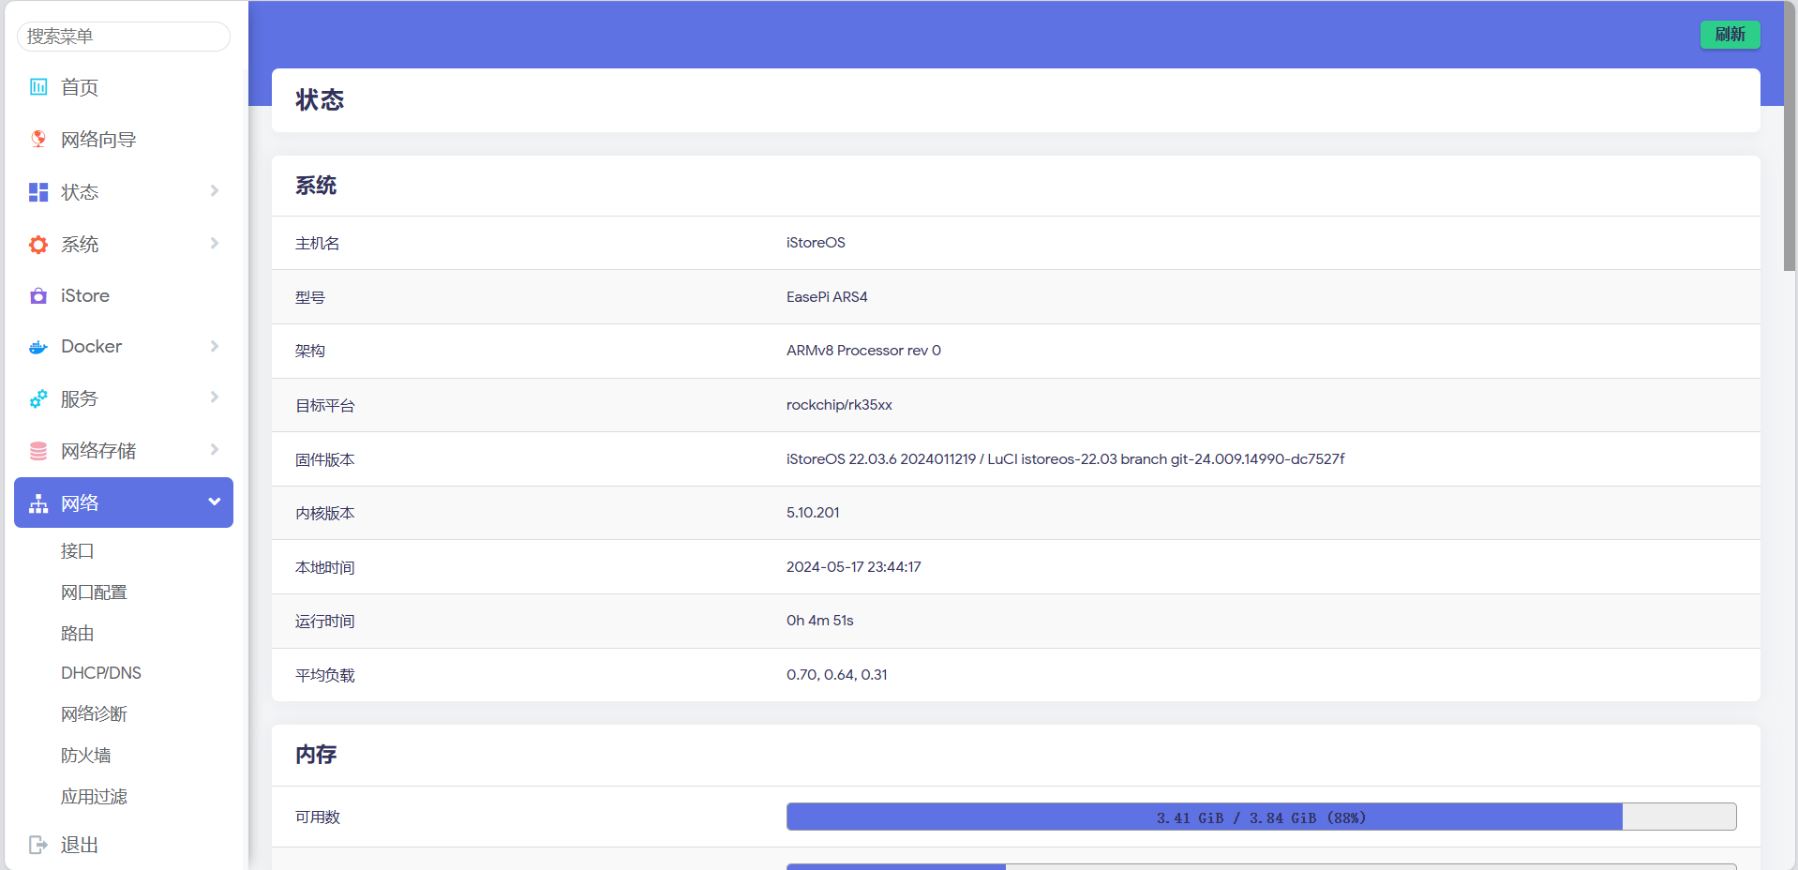The width and height of the screenshot is (1798, 870).
Task: Open iStore via its shopping bag icon
Action: click(x=38, y=296)
